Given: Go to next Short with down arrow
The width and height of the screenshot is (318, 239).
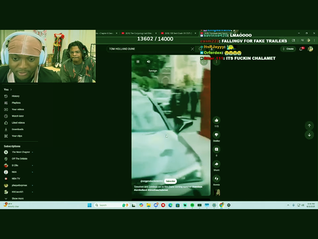Looking at the screenshot, I should [309, 134].
